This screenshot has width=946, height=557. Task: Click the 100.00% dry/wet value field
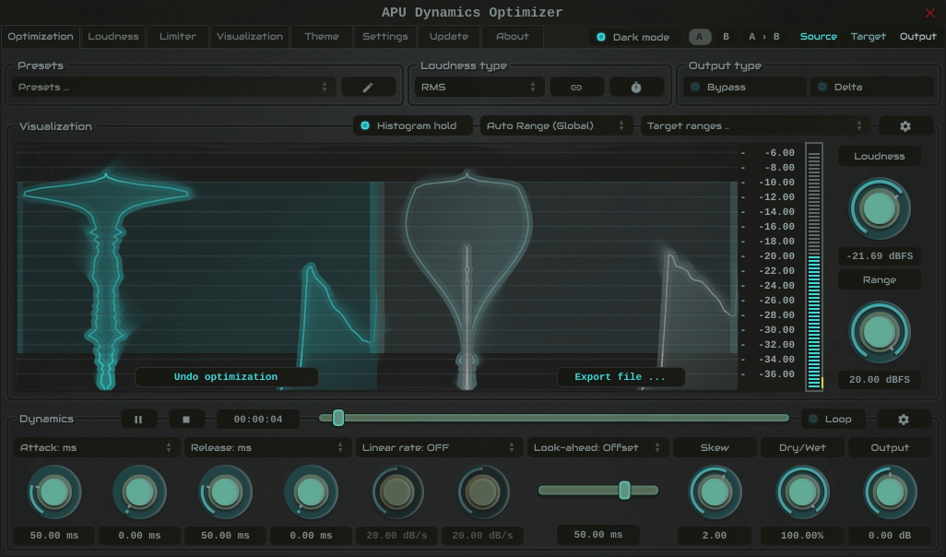point(802,536)
